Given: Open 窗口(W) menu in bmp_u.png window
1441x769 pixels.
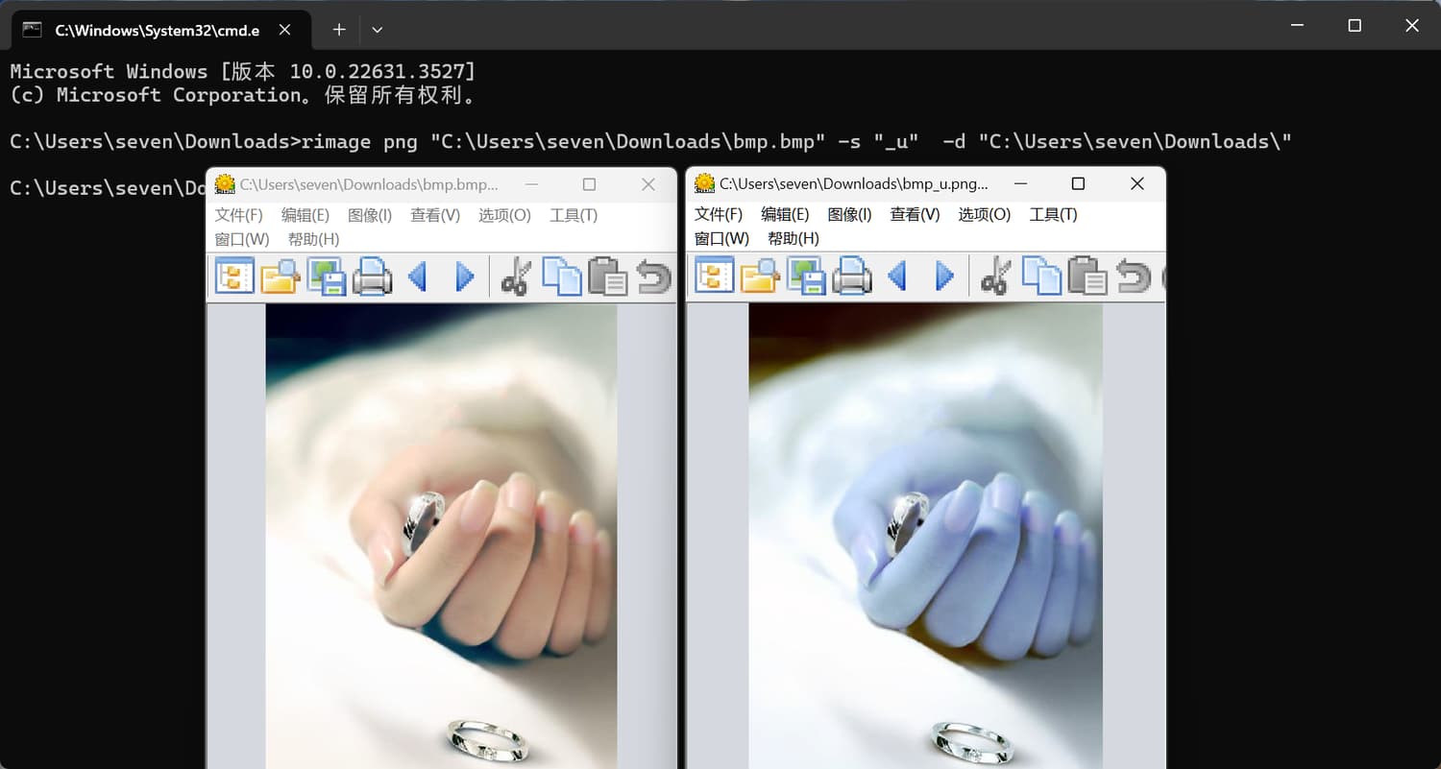Looking at the screenshot, I should [722, 238].
